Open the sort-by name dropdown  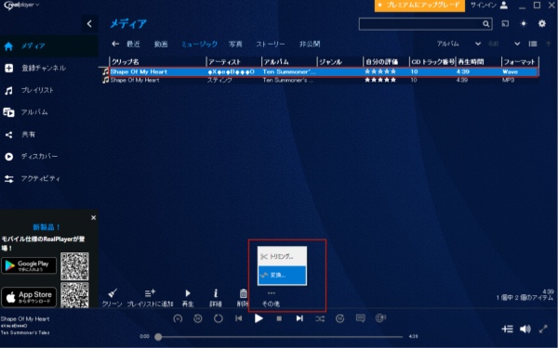tap(503, 44)
